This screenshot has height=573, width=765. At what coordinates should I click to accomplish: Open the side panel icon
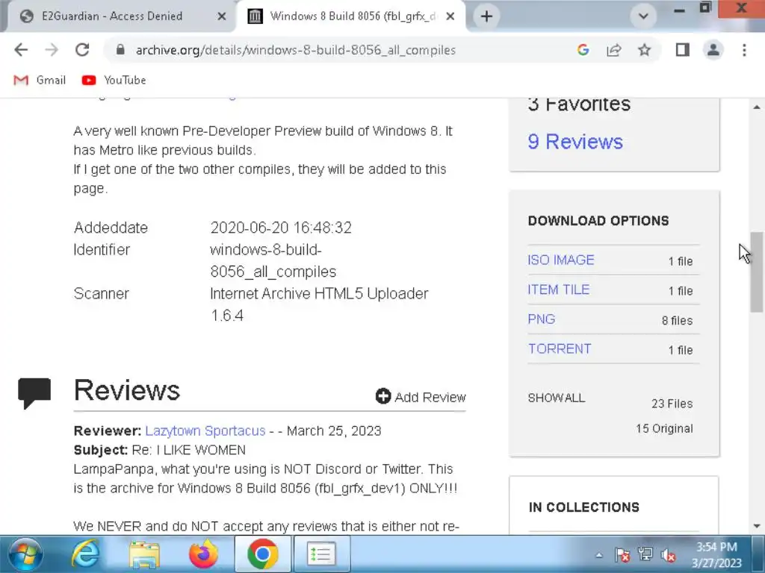(x=682, y=50)
